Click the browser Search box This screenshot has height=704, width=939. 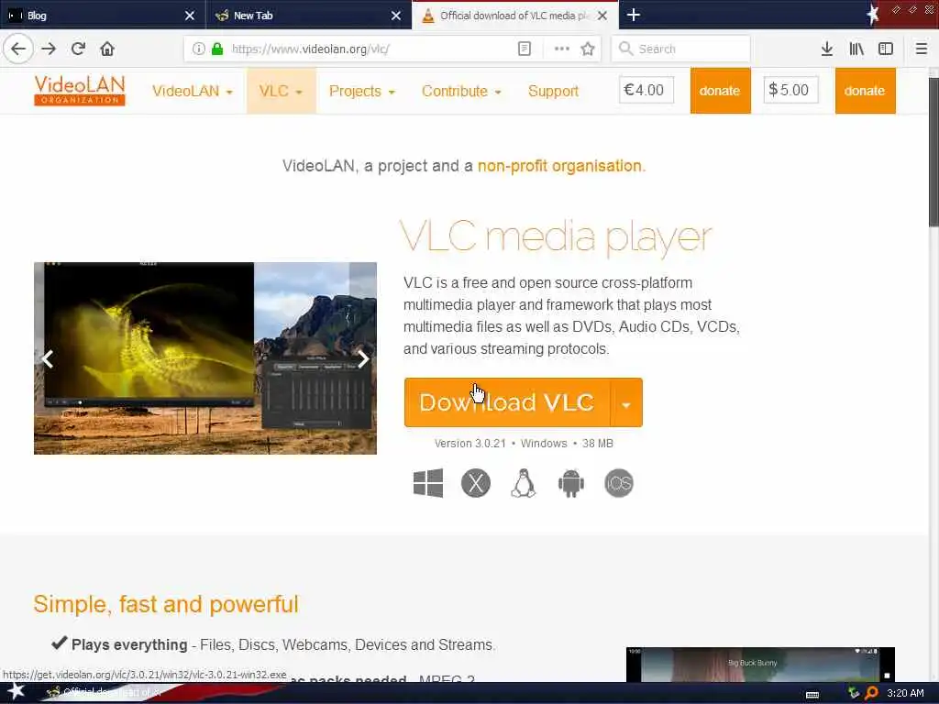(681, 49)
